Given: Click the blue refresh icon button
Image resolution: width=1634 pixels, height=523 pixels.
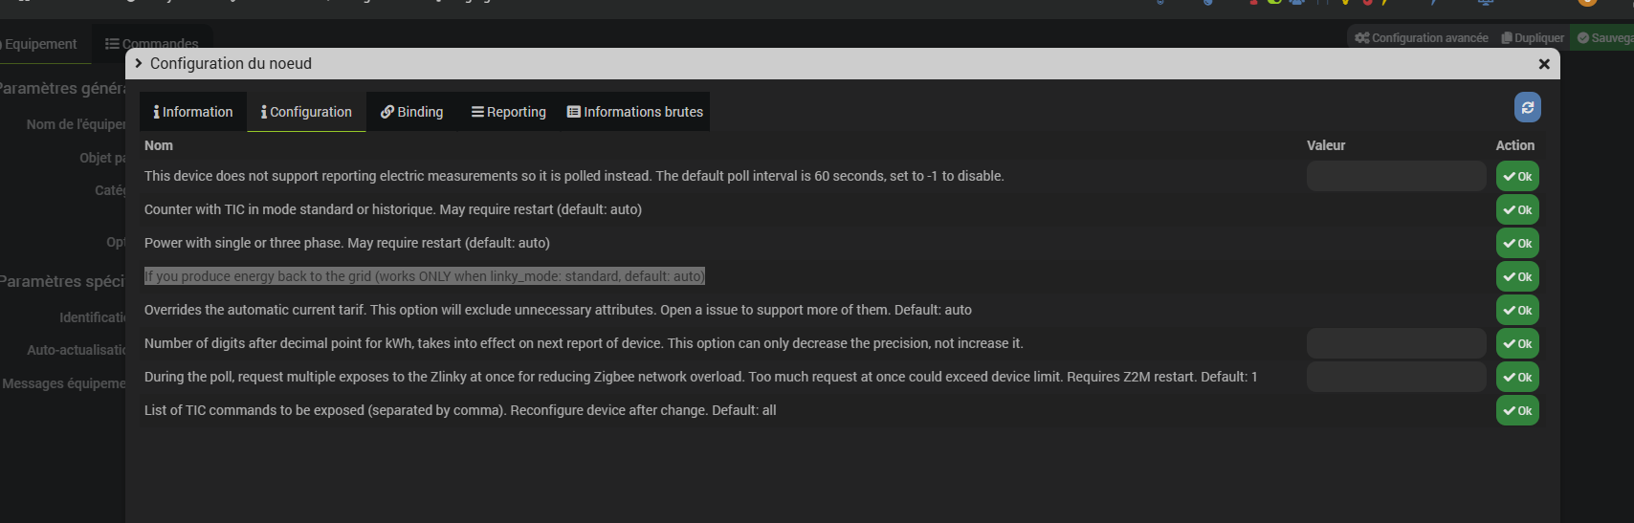Looking at the screenshot, I should (1527, 107).
